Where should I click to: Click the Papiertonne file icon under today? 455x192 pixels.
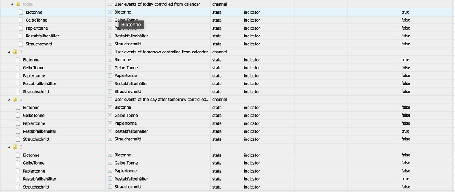click(x=21, y=28)
